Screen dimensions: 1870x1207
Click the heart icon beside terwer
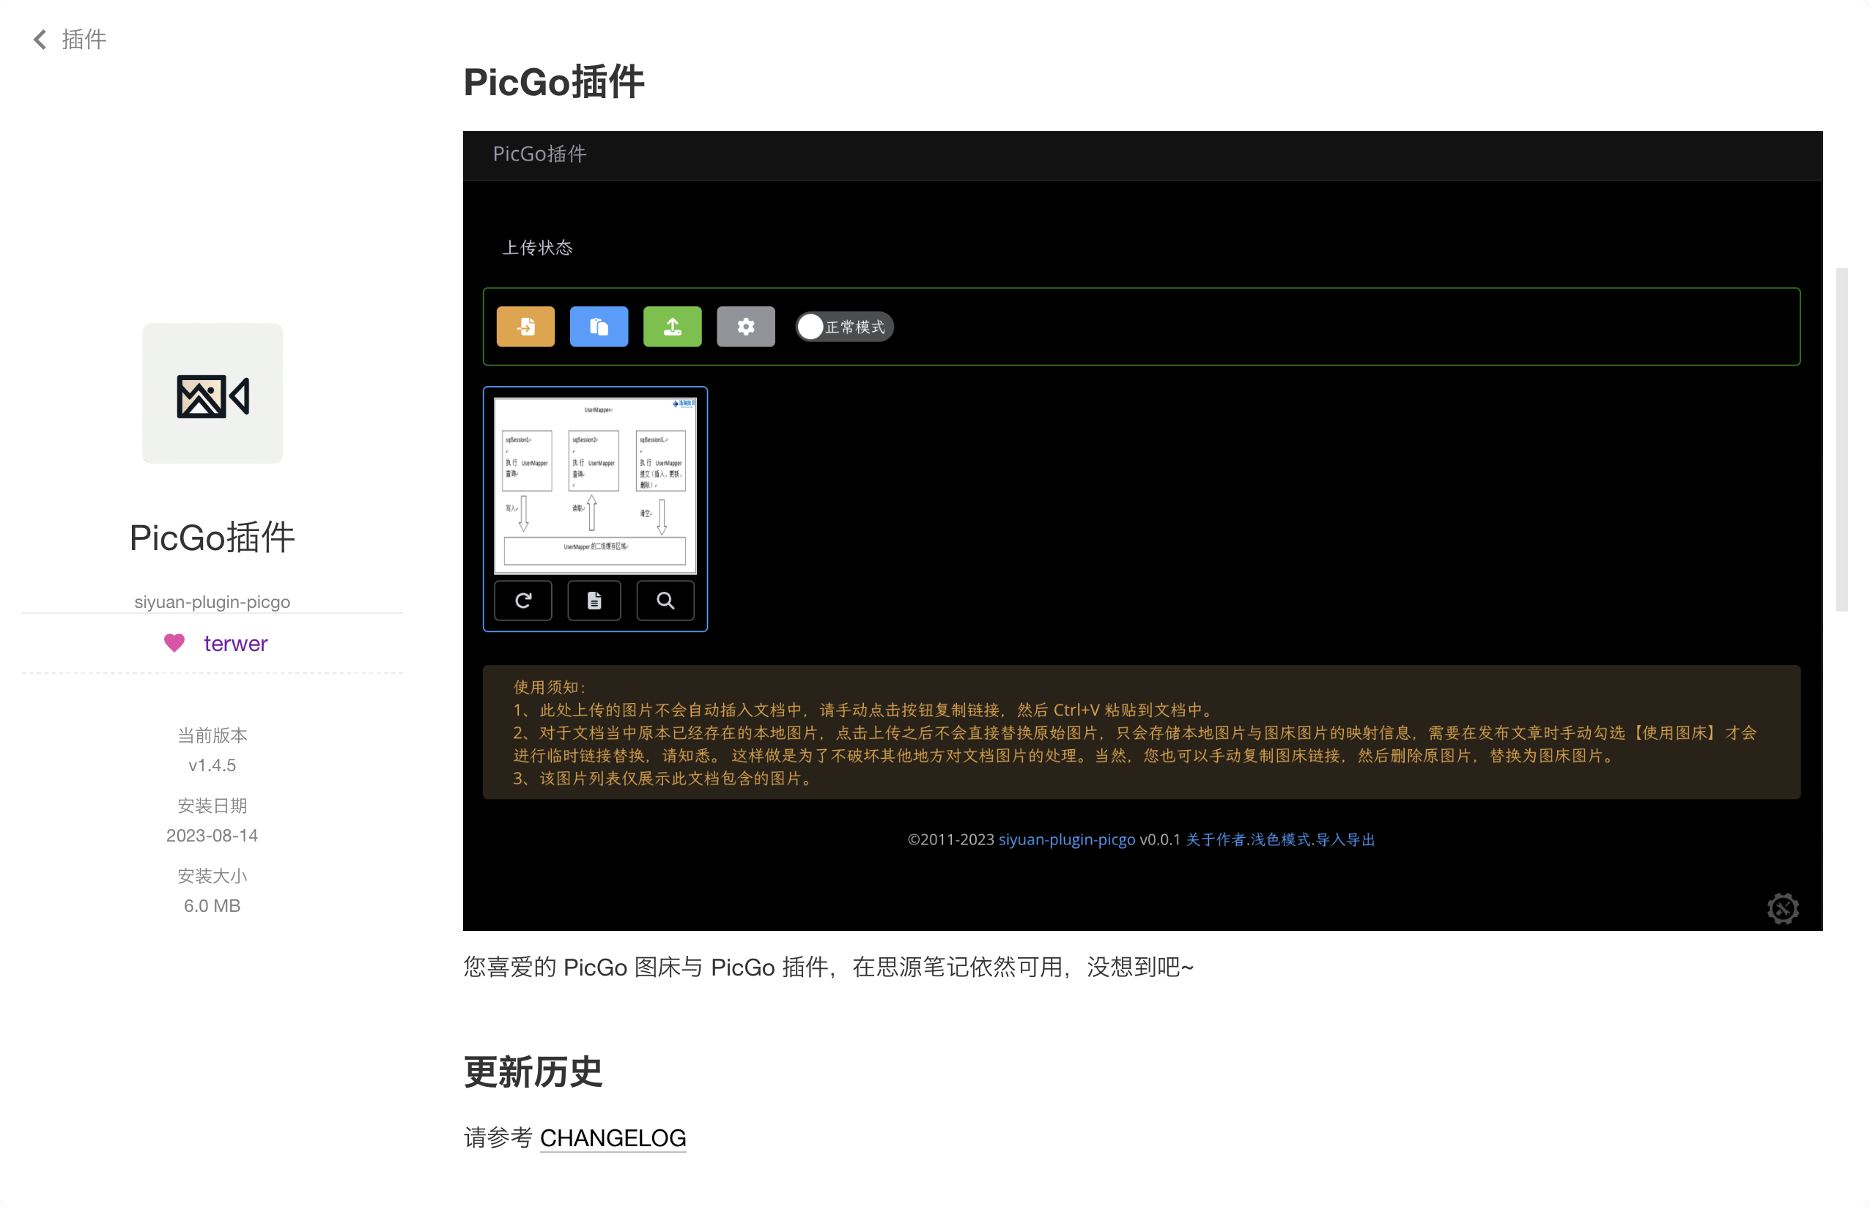[x=174, y=643]
